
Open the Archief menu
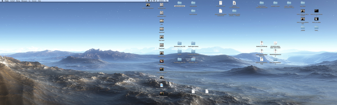(13, 1)
